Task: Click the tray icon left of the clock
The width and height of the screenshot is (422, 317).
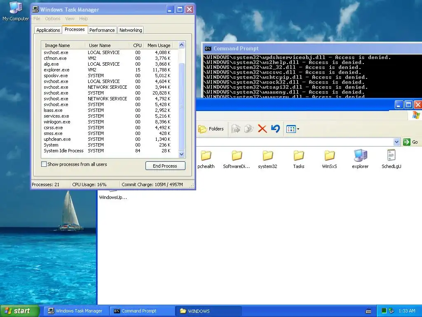Action: tap(392, 311)
